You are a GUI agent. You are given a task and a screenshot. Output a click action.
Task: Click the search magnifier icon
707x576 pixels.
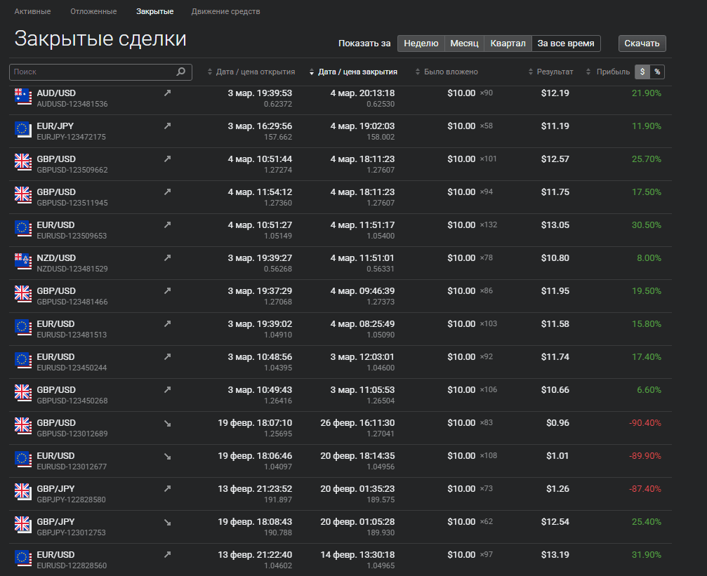181,72
